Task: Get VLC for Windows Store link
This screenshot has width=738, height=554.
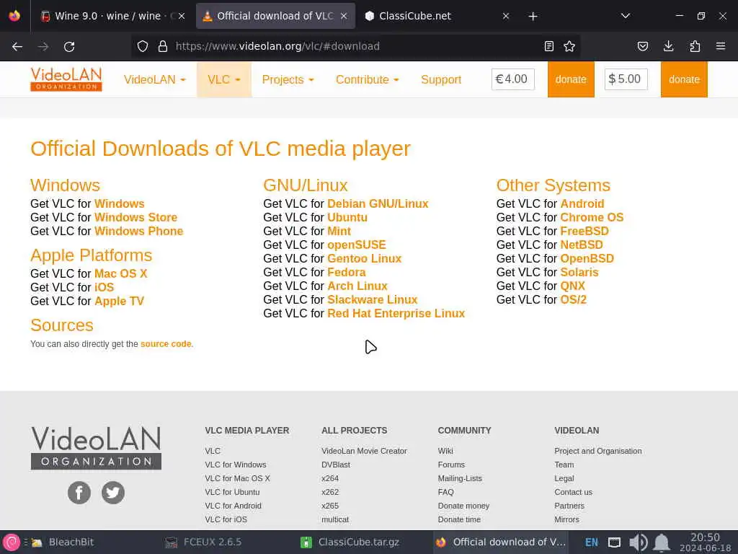Action: click(136, 217)
